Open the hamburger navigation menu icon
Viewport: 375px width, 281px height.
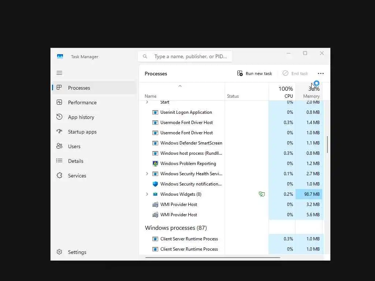[59, 73]
